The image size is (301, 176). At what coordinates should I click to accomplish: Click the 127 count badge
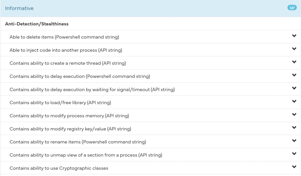pos(292,8)
